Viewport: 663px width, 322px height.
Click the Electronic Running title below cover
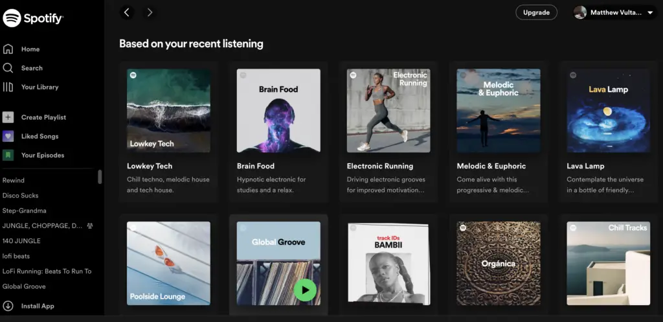[x=380, y=166]
